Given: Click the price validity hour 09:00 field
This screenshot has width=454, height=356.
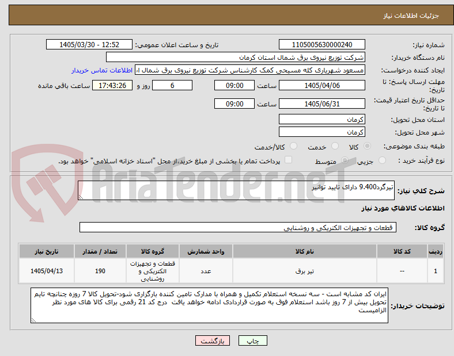Looking at the screenshot, I should coord(234,104).
